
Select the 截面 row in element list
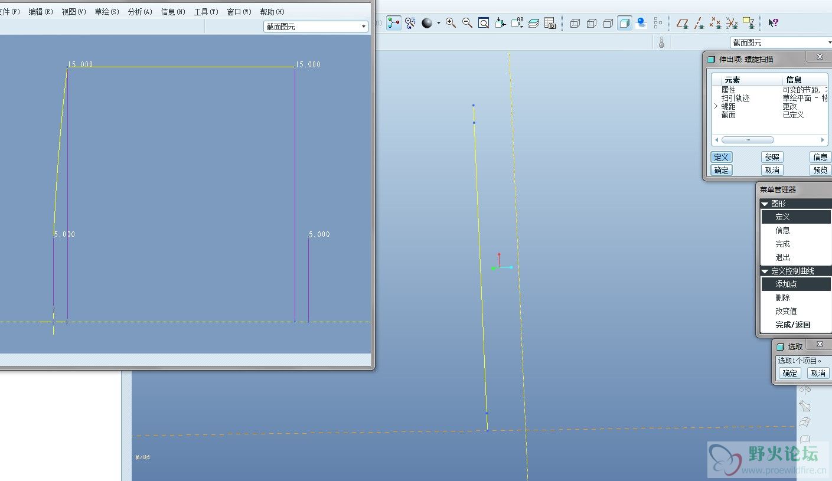point(770,114)
